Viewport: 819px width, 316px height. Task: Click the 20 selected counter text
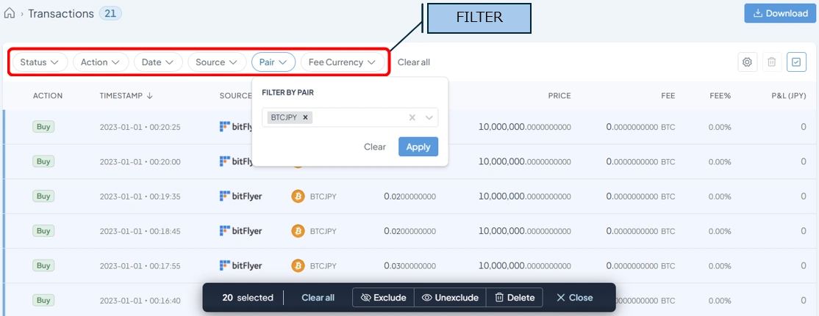[248, 298]
